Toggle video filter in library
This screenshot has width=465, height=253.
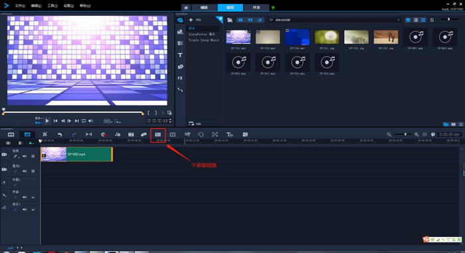coord(240,20)
